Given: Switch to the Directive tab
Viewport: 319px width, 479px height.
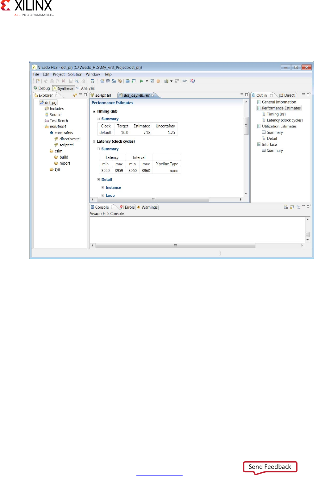Looking at the screenshot, I should 287,95.
